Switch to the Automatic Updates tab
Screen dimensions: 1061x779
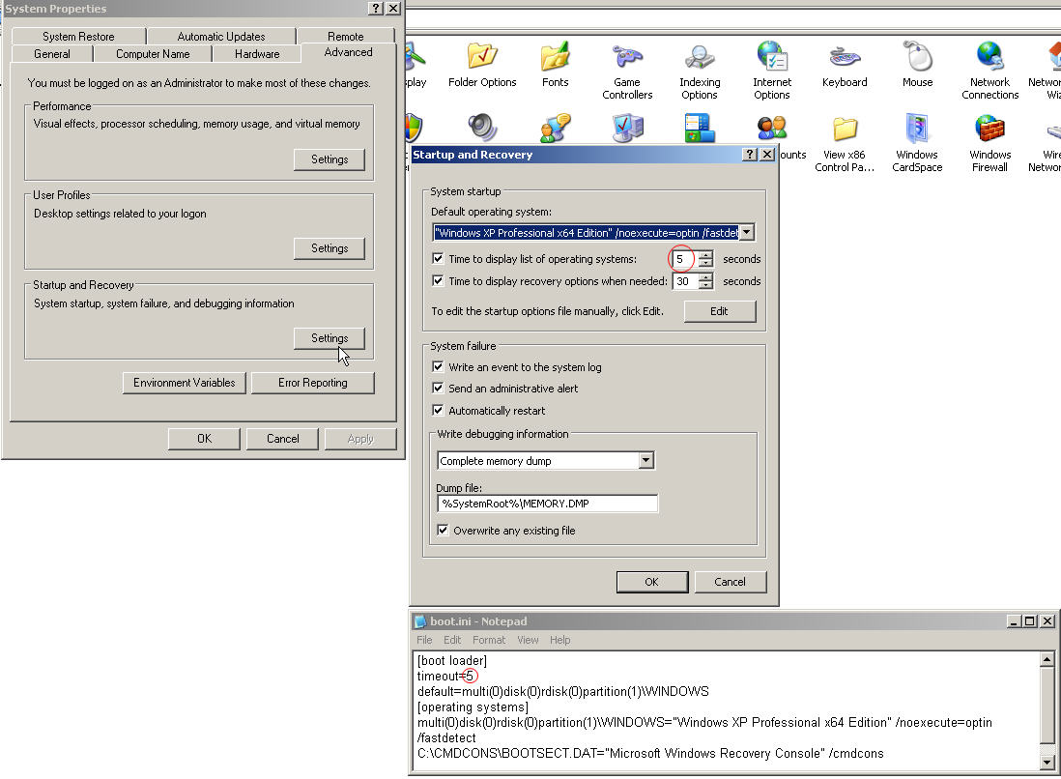tap(221, 37)
